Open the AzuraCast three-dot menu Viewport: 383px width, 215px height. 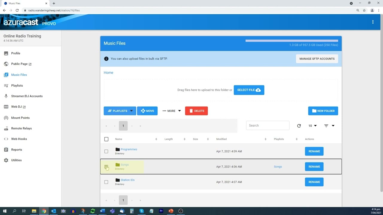point(373,22)
